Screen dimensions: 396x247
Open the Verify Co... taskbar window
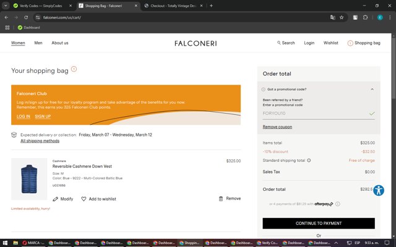tap(267, 243)
